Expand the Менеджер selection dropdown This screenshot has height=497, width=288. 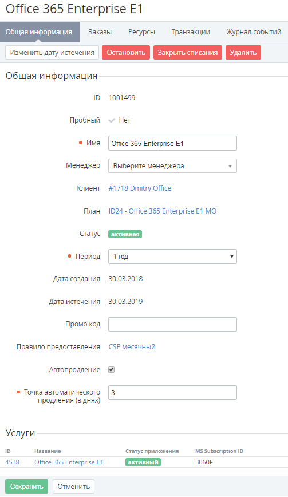click(172, 166)
